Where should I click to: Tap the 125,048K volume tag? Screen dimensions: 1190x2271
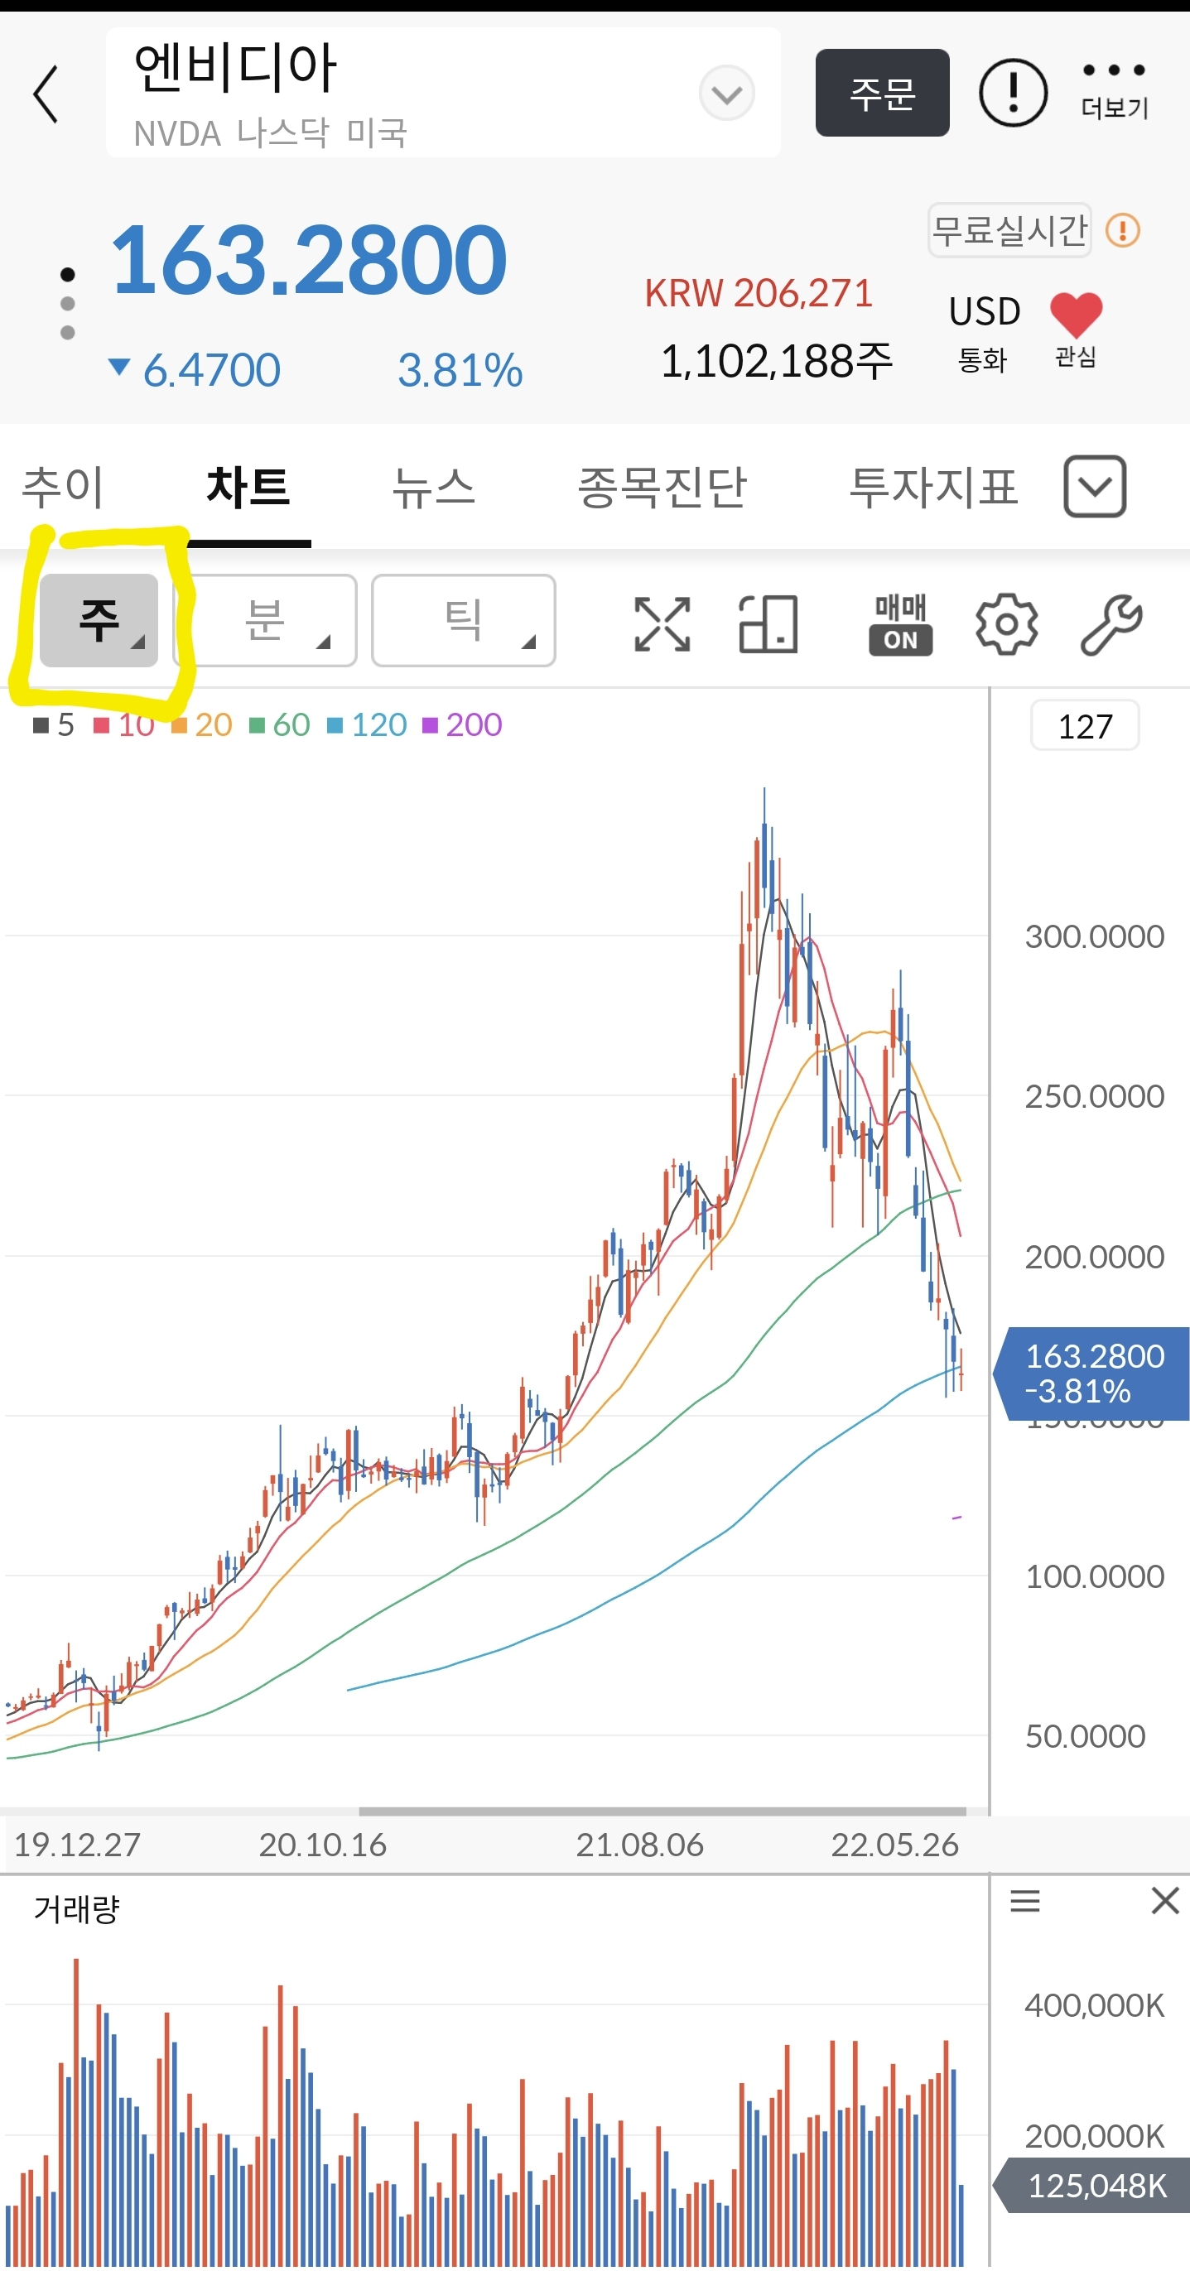pos(1093,2186)
